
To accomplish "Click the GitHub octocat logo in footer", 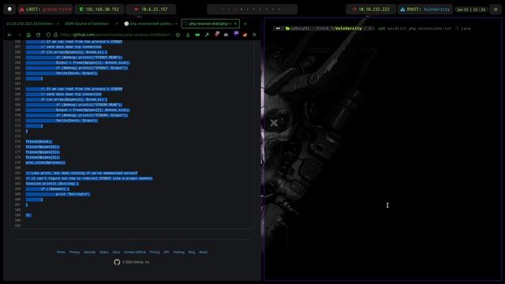I will (x=117, y=262).
